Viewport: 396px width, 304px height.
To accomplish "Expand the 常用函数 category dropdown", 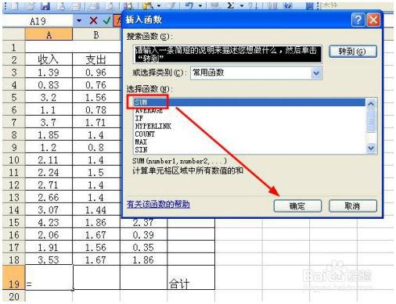I will [316, 73].
